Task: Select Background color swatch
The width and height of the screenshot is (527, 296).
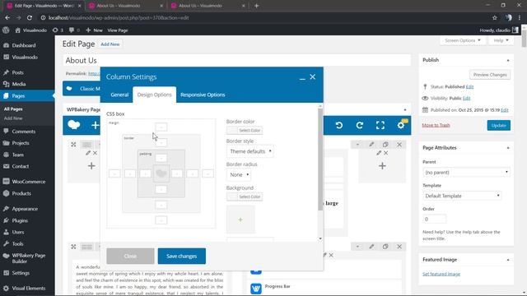Action: click(245, 197)
